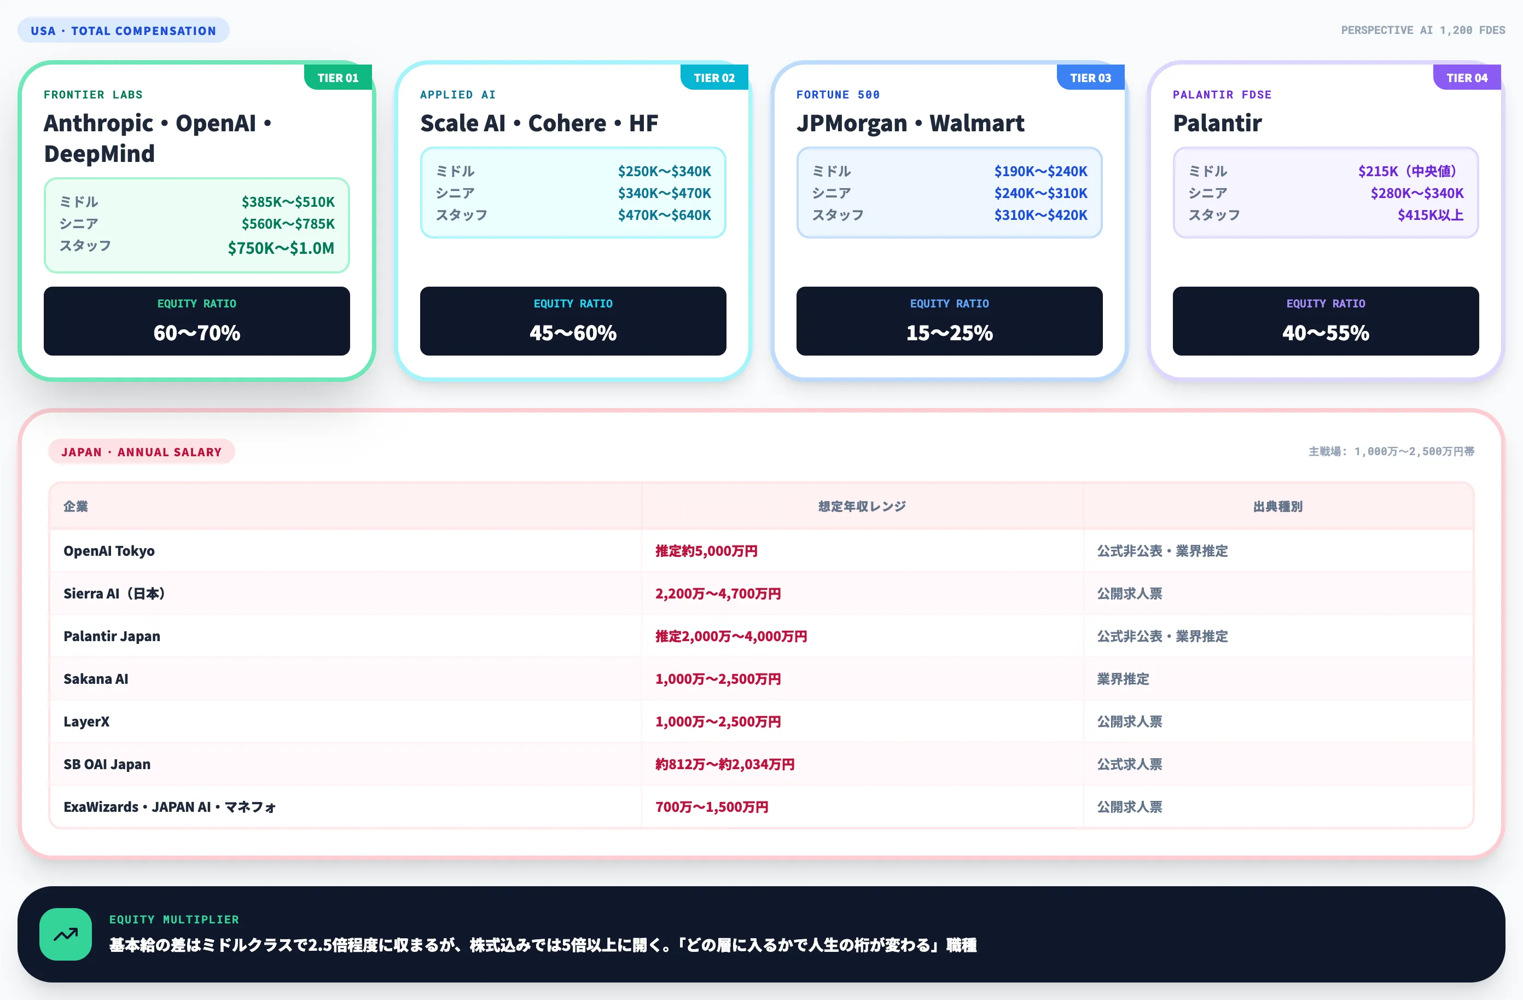Click the 15〜25% equity ratio box

[x=949, y=321]
